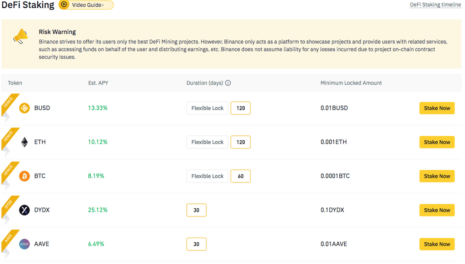Select Flexible Lock for ETH
Image resolution: width=465 pixels, height=264 pixels.
[207, 142]
